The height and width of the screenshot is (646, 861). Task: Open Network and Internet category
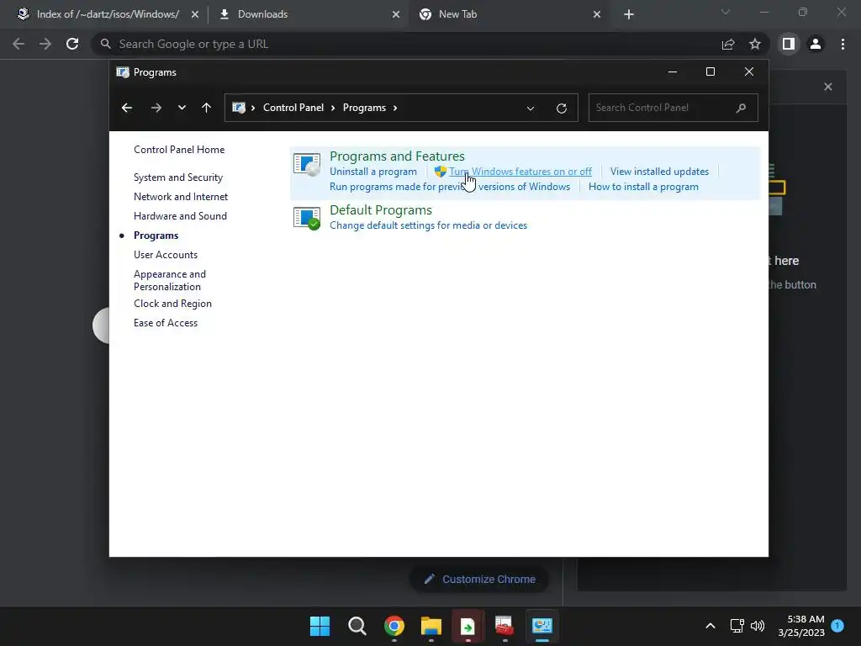tap(181, 197)
